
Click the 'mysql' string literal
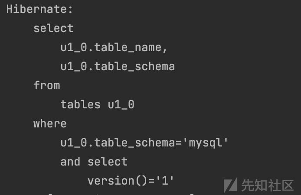(206, 143)
